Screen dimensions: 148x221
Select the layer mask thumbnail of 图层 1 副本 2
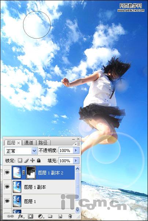[x=31, y=173]
